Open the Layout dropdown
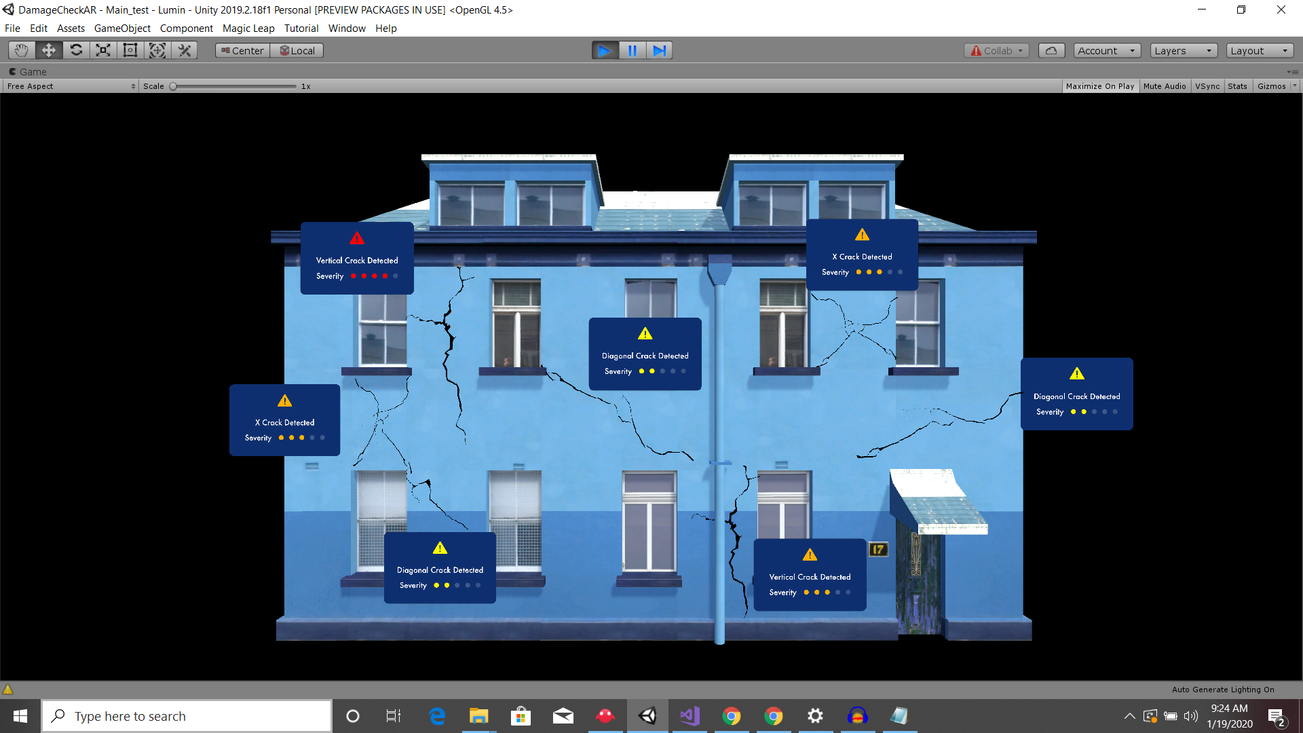Image resolution: width=1303 pixels, height=733 pixels. tap(1259, 50)
